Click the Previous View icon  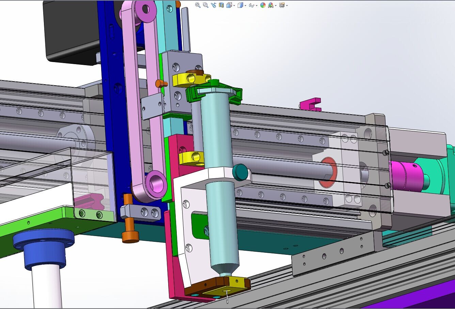[x=213, y=5]
